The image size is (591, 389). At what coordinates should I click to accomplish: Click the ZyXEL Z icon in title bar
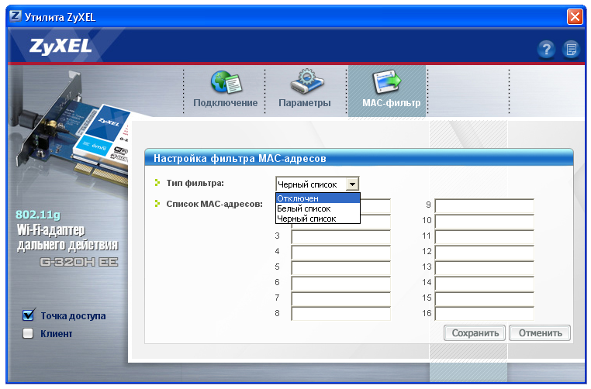point(16,16)
